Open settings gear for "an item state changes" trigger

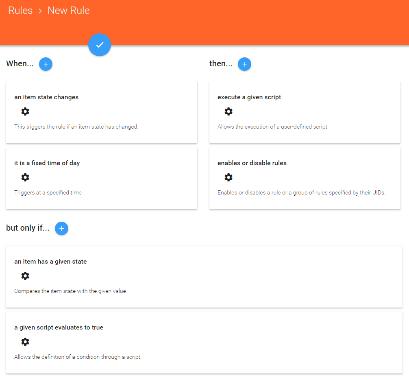point(25,111)
